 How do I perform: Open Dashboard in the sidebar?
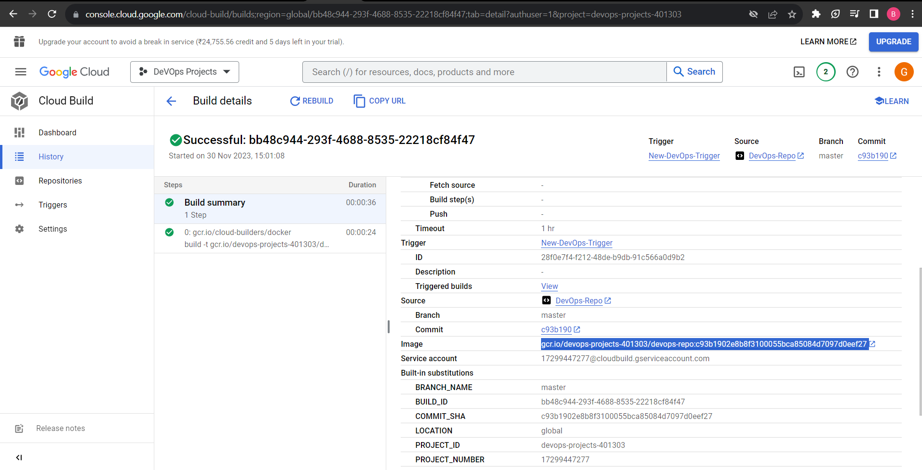[x=77, y=132]
